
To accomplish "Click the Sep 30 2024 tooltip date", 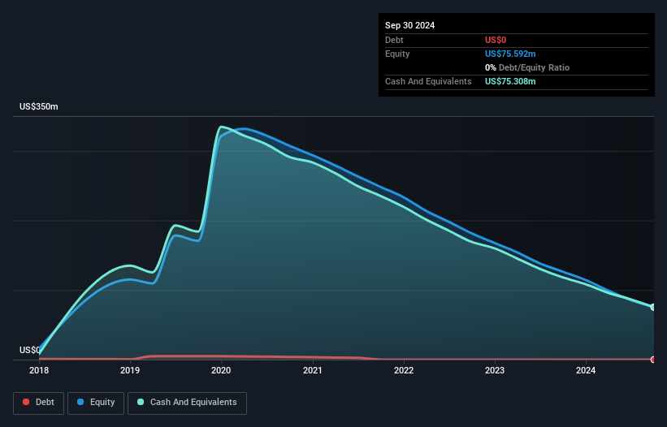I will [x=409, y=25].
